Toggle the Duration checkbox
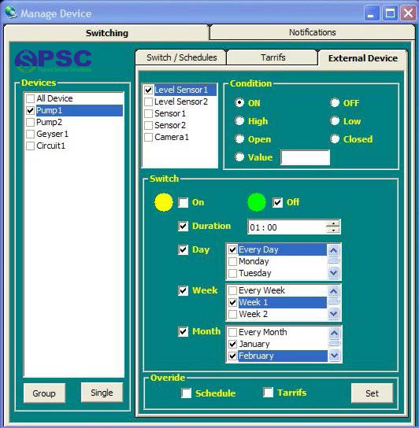419x428 pixels. click(183, 226)
